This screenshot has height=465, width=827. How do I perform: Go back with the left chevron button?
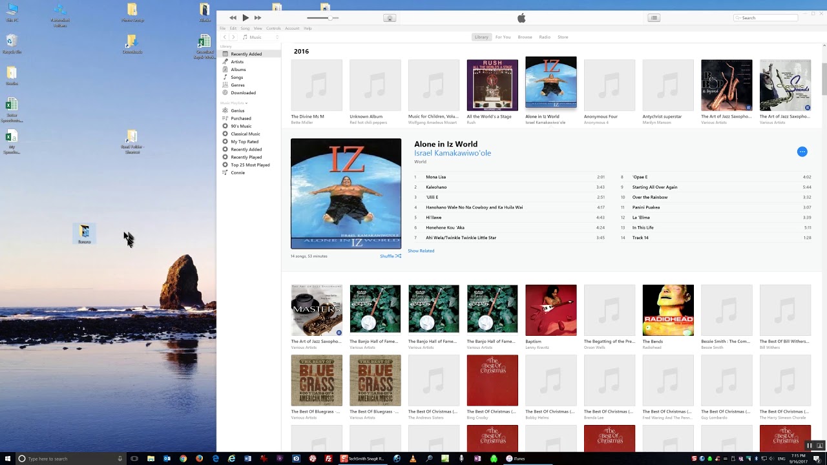point(224,37)
